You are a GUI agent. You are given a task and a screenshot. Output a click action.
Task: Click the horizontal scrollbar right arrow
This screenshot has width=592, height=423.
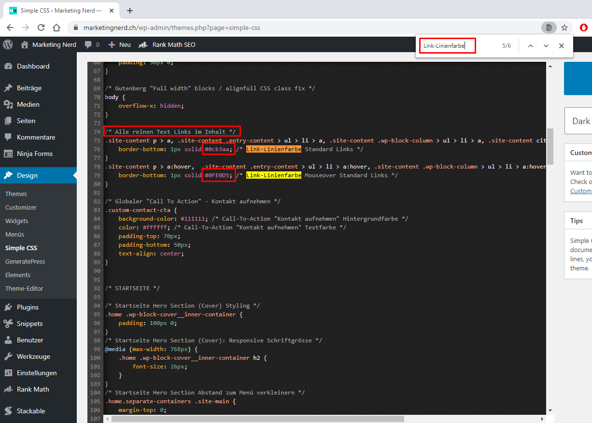[x=542, y=419]
